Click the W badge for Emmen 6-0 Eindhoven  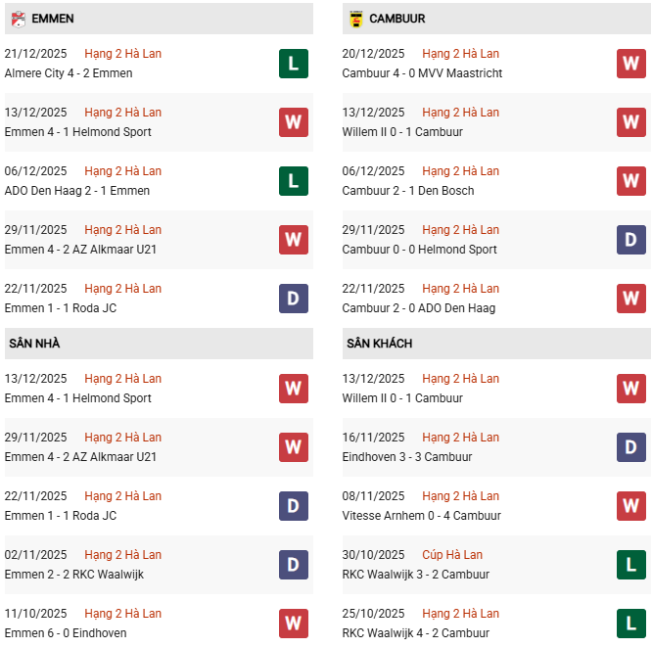click(x=294, y=624)
